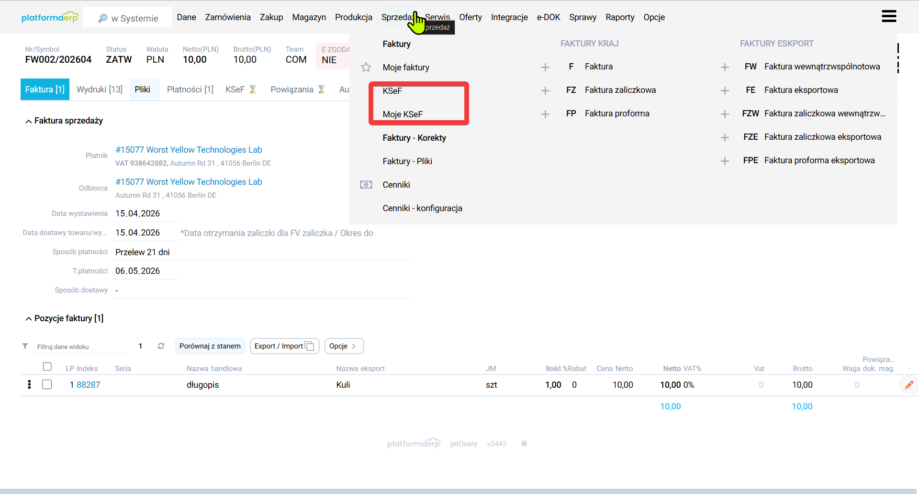Open three-dot row menu for długopis
Screen dimensions: 919x494
coord(29,385)
